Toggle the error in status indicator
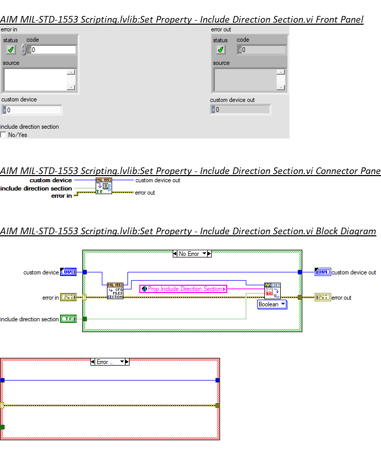381x466 pixels. [x=11, y=49]
